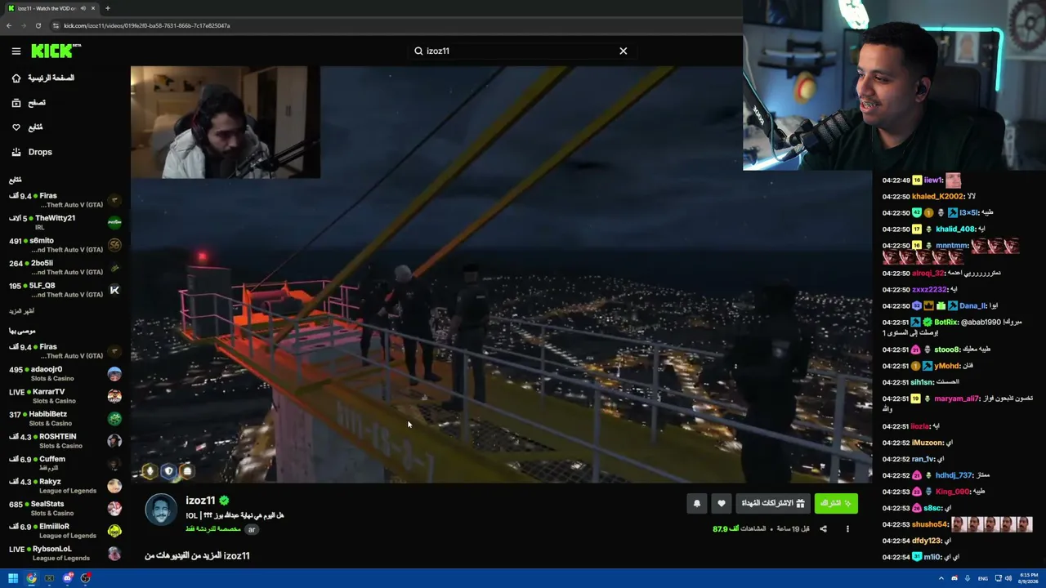Open gift subscriptions button
This screenshot has width=1046, height=588.
[x=773, y=504]
